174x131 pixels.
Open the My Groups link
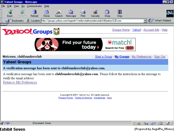(122, 57)
